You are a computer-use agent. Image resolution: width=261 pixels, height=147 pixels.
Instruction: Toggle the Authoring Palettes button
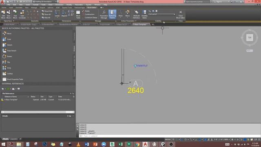(113, 14)
